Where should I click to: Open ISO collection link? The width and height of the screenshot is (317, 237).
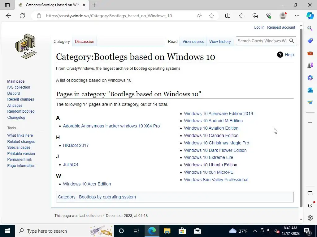(x=19, y=87)
